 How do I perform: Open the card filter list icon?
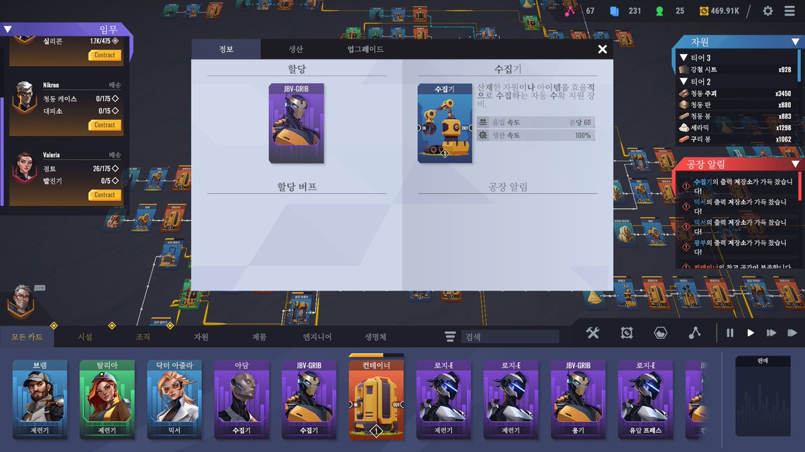(x=450, y=337)
